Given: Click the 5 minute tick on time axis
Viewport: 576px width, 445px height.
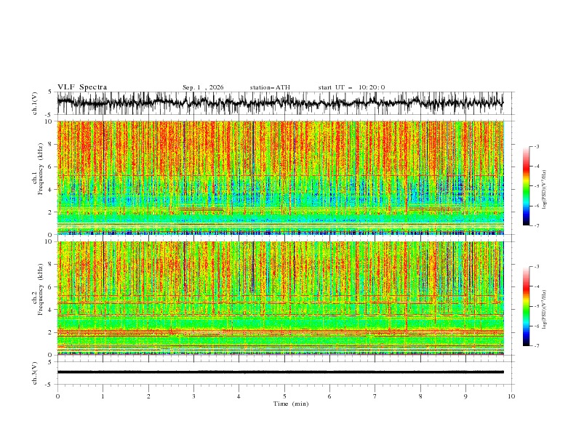Looking at the screenshot, I should [284, 396].
